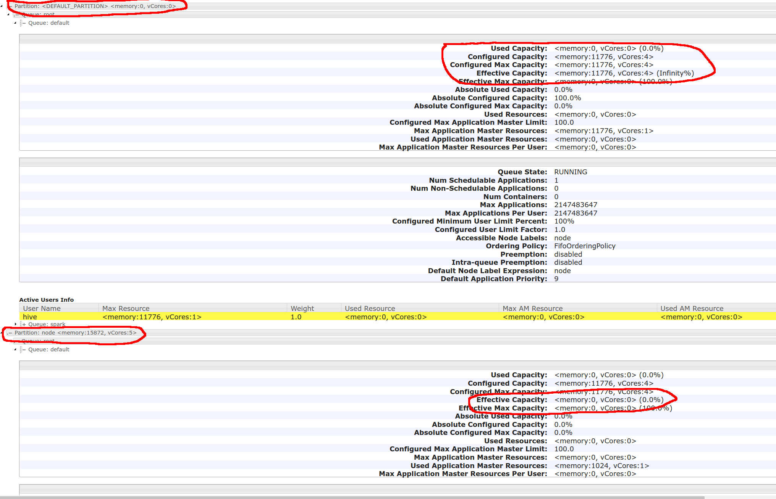Click the collapse triangle beside Partition: node
This screenshot has height=499, width=776.
coord(2,333)
